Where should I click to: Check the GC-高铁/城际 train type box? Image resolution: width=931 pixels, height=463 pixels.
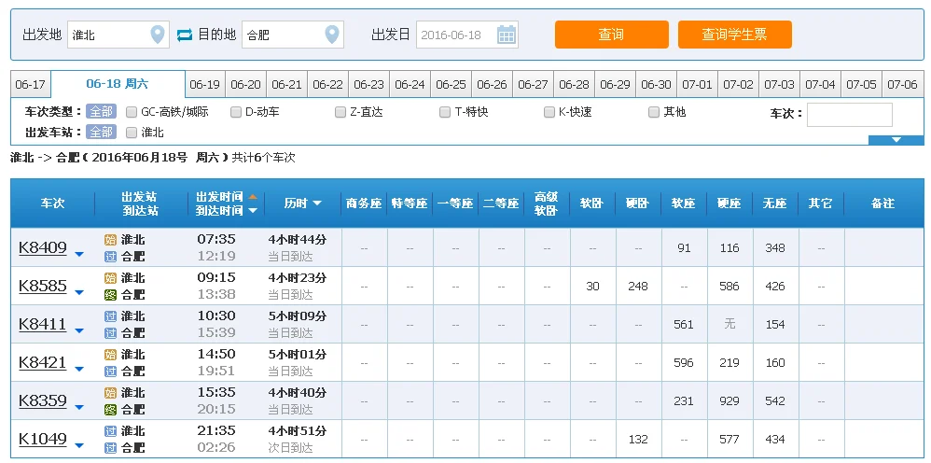coord(132,112)
